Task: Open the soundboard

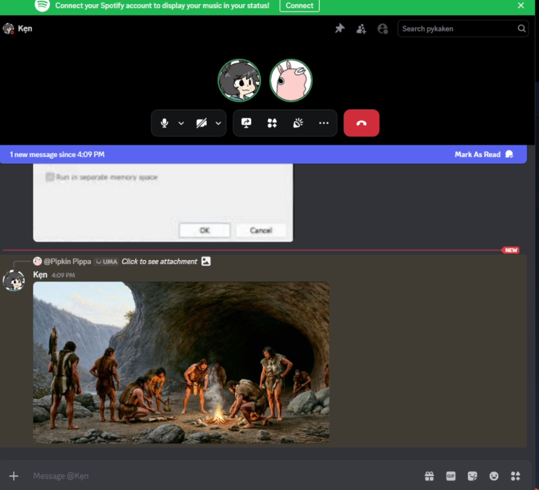Action: pos(298,123)
